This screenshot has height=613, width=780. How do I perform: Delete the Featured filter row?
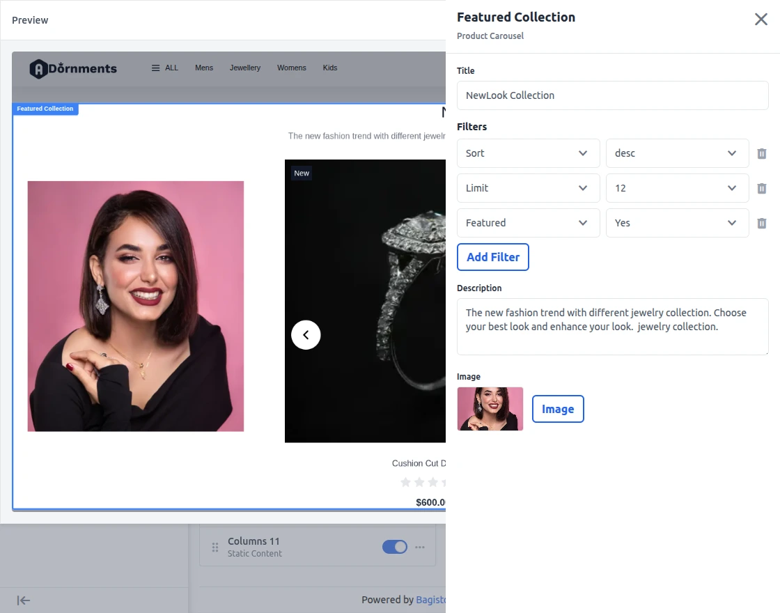(x=762, y=223)
